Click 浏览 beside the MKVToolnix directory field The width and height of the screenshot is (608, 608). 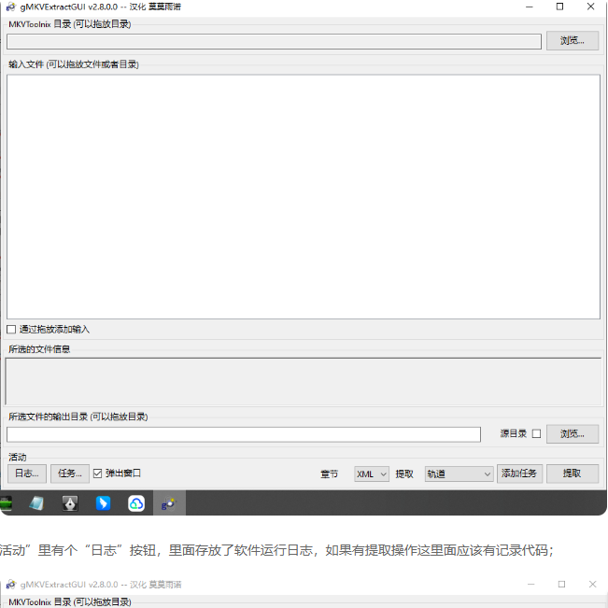(573, 41)
